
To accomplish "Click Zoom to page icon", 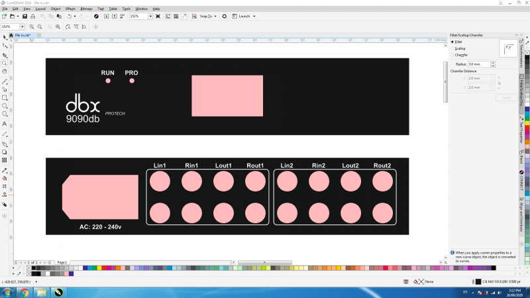I will (68, 26).
